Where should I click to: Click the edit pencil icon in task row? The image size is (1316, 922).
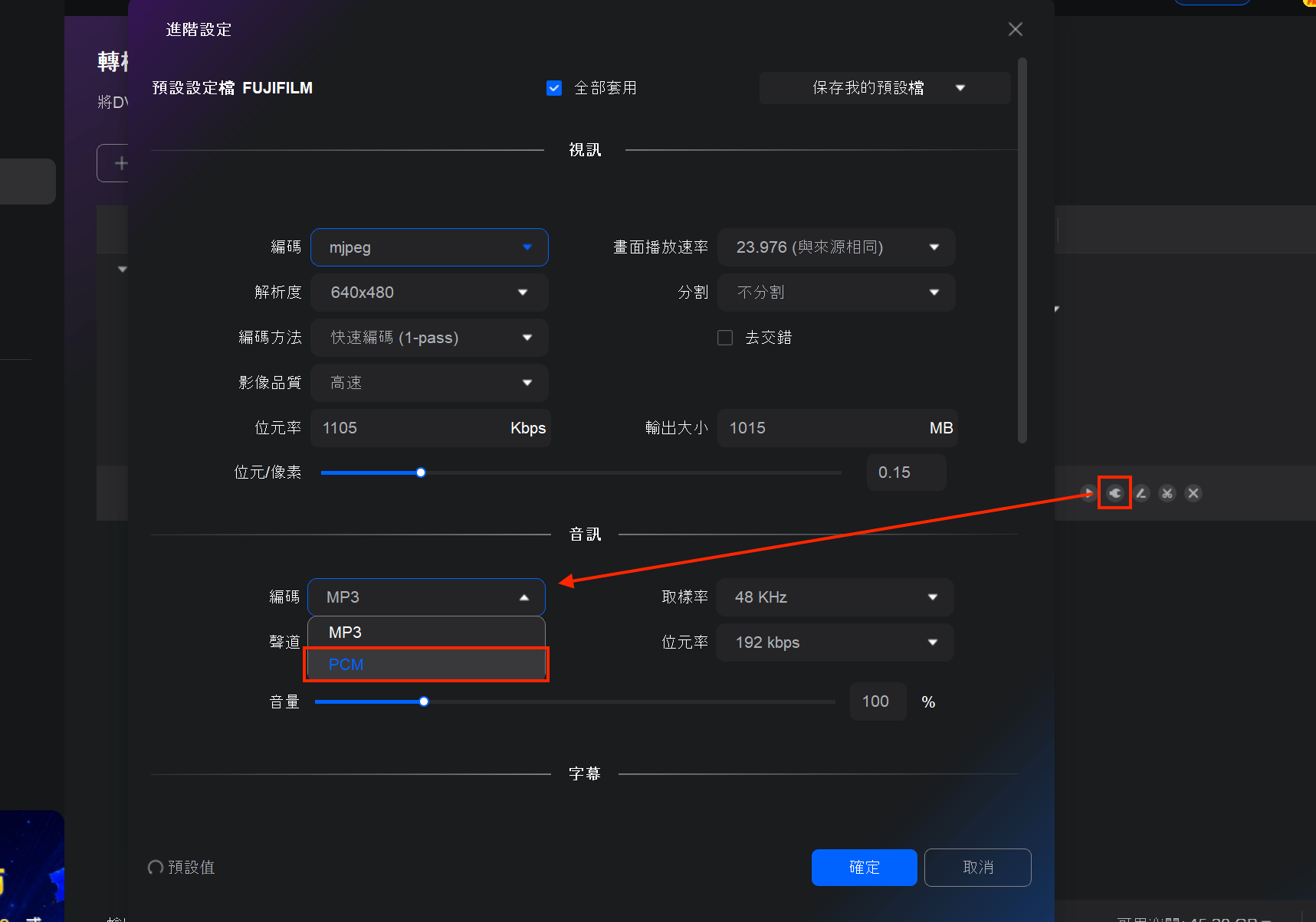tap(1141, 493)
